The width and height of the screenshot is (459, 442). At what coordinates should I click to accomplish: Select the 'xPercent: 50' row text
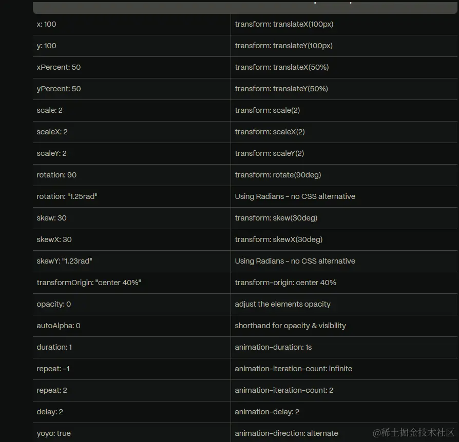tap(59, 67)
